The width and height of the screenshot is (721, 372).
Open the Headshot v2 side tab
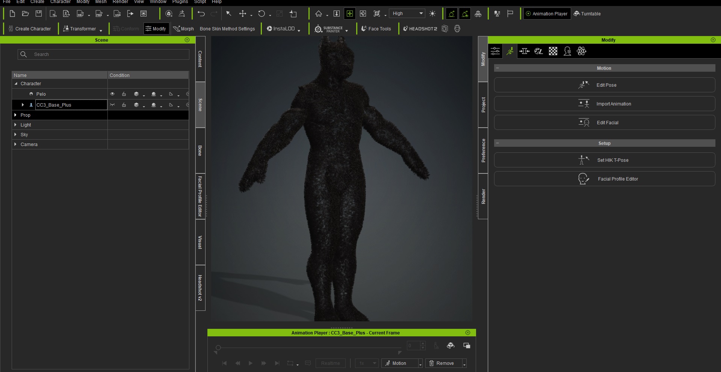(x=200, y=288)
